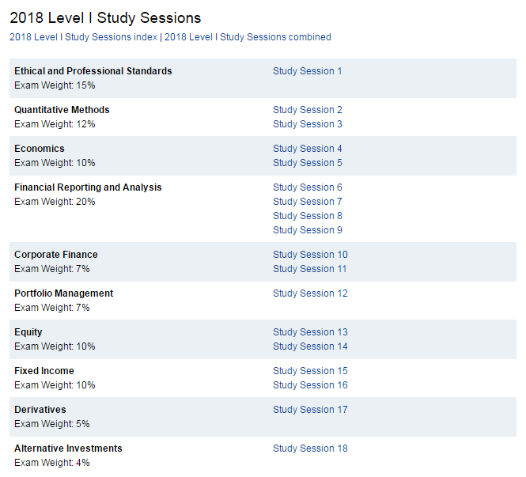Open Study Session 18 for Alternative Investments
Viewport: 526px width, 477px height.
click(x=310, y=449)
